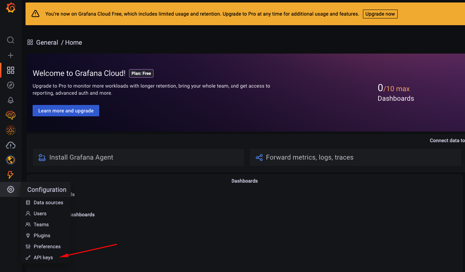Viewport: 465px width, 272px height.
Task: Open Users from Configuration menu
Action: click(45, 213)
